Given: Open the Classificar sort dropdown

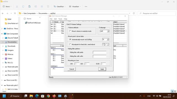Looking at the screenshot, I should (x=59, y=7).
